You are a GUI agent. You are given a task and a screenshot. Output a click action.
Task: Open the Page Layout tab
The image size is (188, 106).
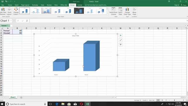25,5
